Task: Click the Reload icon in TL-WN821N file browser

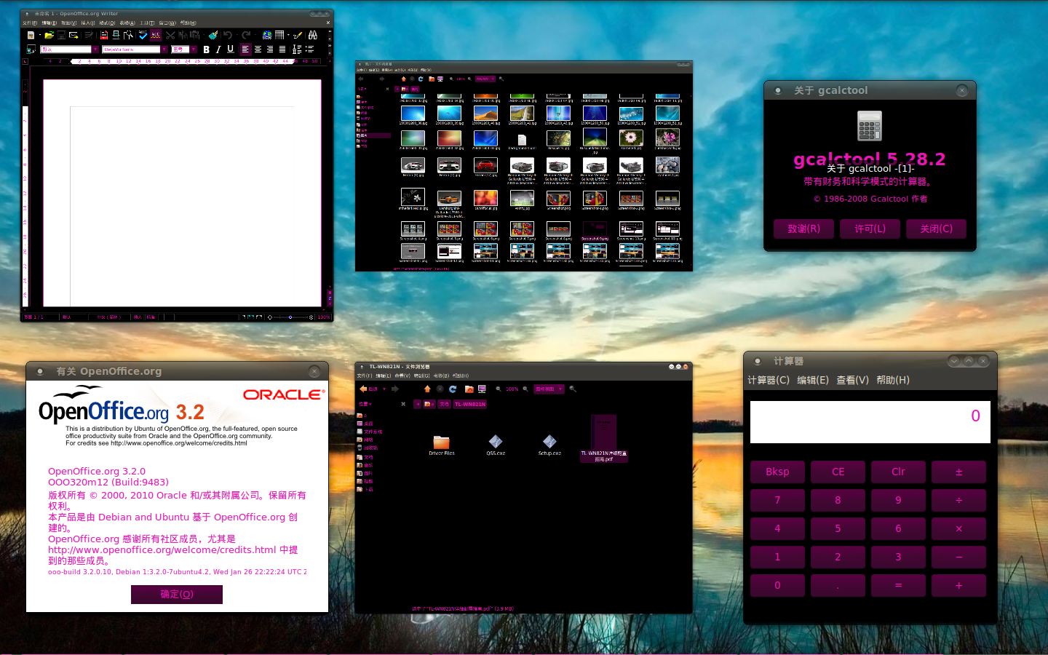Action: tap(453, 389)
